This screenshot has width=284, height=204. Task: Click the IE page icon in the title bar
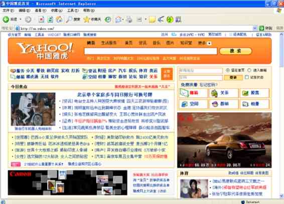click(x=3, y=4)
